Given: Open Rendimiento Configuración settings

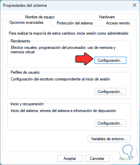Looking at the screenshot, I should point(110,60).
